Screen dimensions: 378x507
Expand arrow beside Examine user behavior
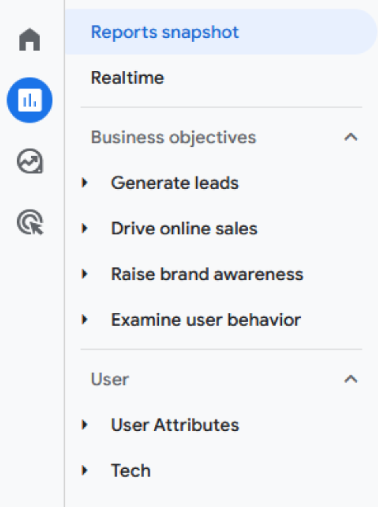coord(84,320)
